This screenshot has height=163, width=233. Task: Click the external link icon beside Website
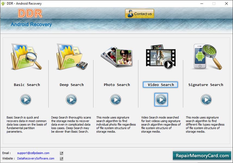[61, 159]
